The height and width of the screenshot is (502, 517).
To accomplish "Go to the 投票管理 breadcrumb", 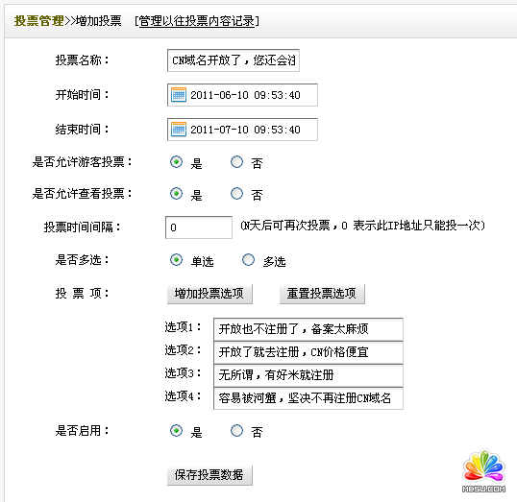I will [38, 21].
